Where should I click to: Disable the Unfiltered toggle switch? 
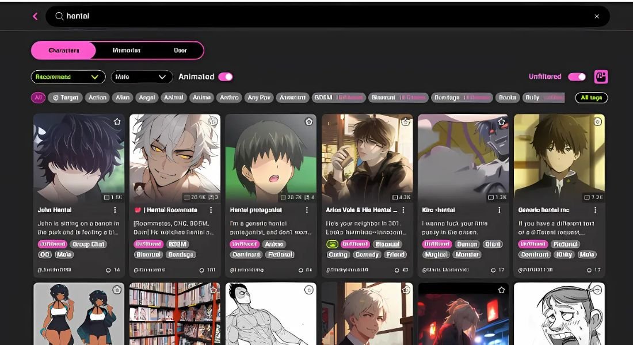577,76
